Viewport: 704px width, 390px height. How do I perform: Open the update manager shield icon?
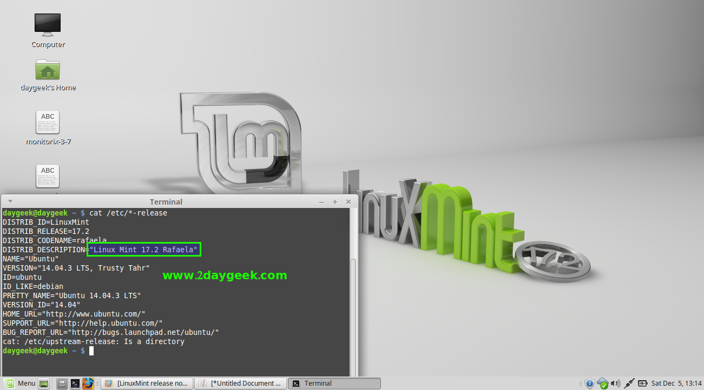[x=590, y=384]
